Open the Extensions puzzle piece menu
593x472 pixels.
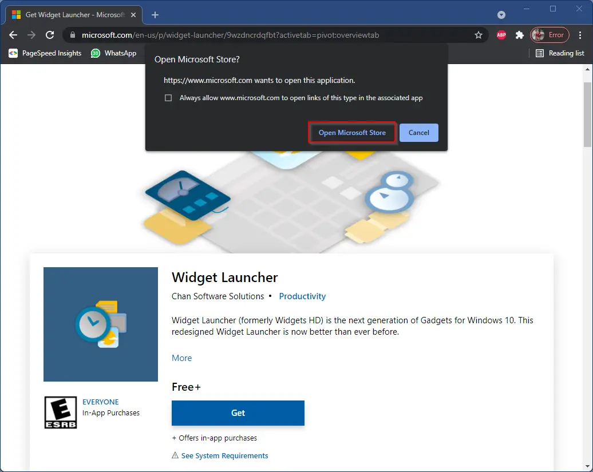click(x=520, y=35)
